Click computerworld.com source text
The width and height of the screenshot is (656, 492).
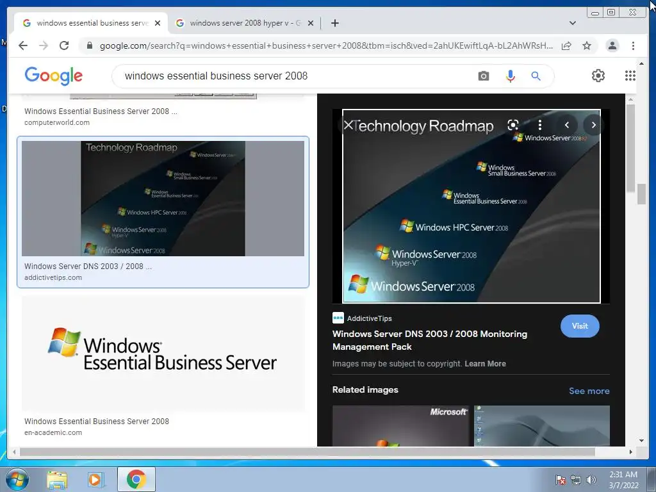57,122
